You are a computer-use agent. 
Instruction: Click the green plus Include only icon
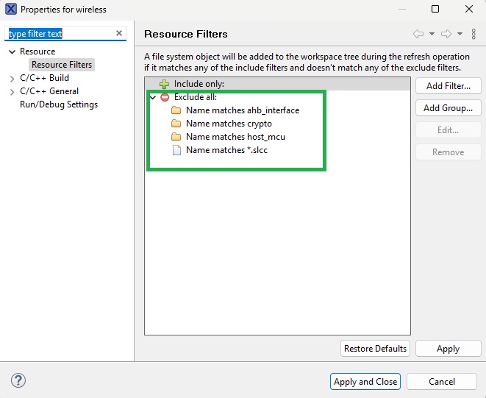coord(164,84)
